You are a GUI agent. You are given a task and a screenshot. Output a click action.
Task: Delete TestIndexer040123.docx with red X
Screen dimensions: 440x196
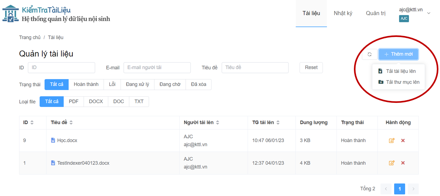403,163
